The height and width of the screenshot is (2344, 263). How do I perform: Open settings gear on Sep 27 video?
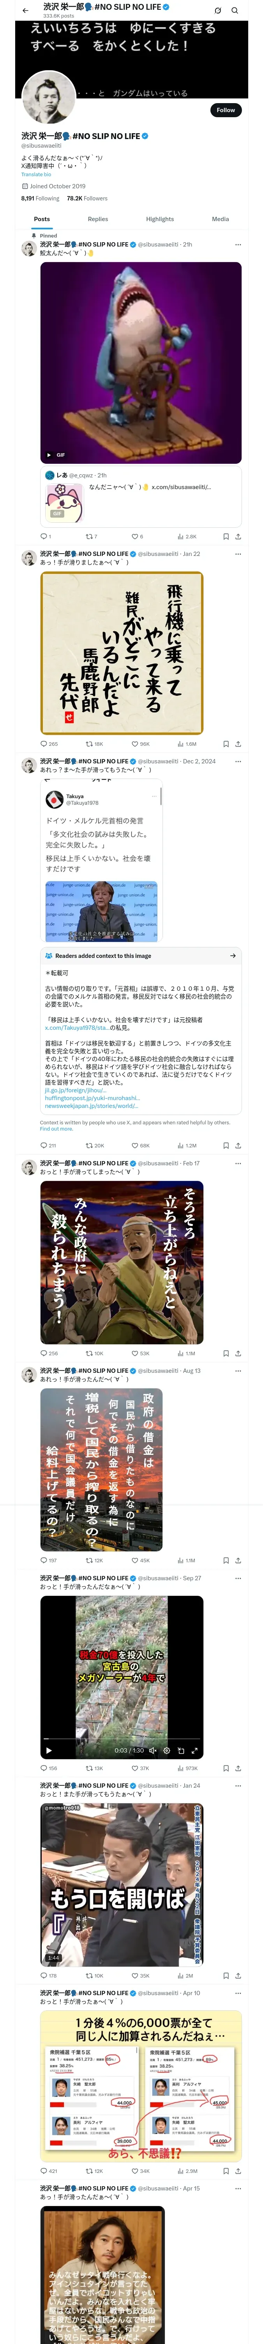tap(166, 1751)
